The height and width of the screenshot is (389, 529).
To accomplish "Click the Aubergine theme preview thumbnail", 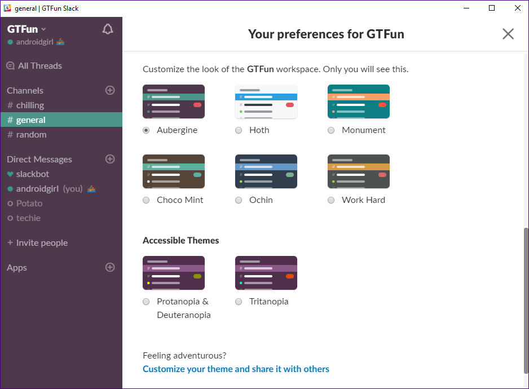I will pos(174,101).
